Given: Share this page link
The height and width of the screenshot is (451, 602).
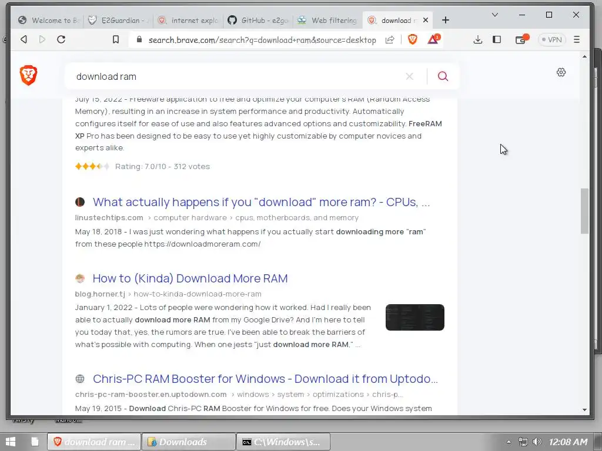Looking at the screenshot, I should coord(390,39).
